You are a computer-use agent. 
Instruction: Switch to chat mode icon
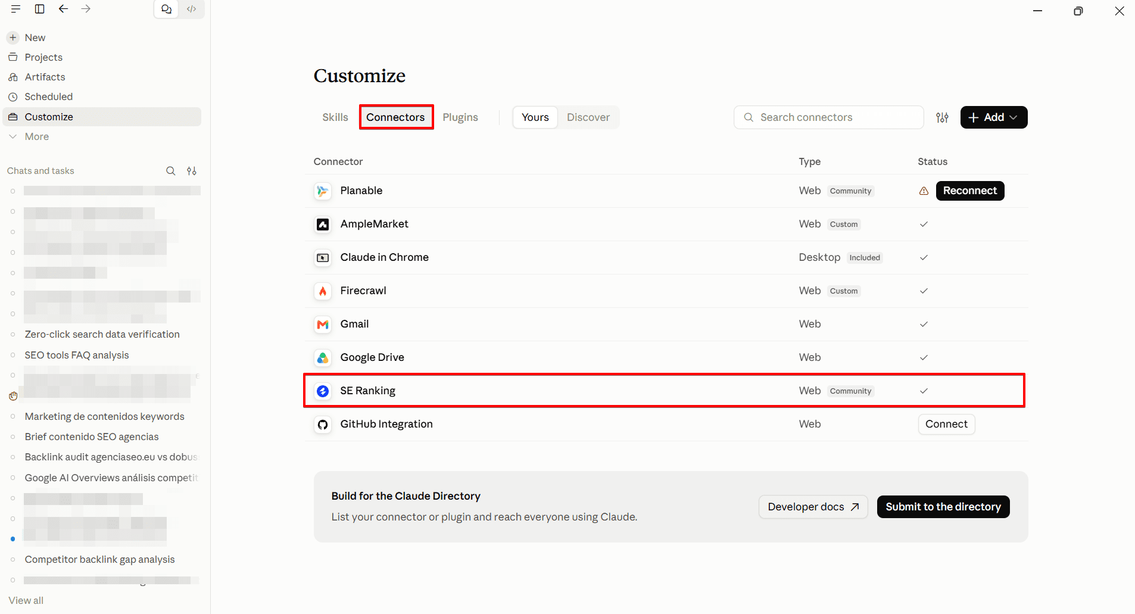click(166, 9)
